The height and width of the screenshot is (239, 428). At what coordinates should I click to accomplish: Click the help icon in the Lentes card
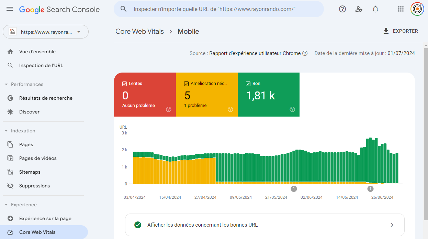(169, 109)
